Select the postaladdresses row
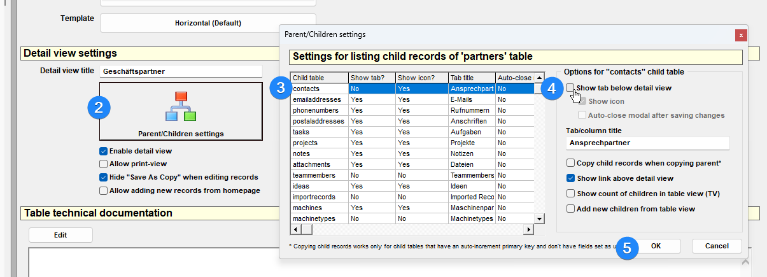The height and width of the screenshot is (277, 767). pos(412,121)
